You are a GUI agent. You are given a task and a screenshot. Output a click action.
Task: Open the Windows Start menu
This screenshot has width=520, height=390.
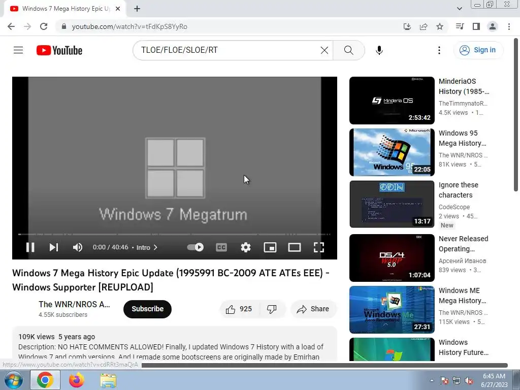pyautogui.click(x=14, y=380)
